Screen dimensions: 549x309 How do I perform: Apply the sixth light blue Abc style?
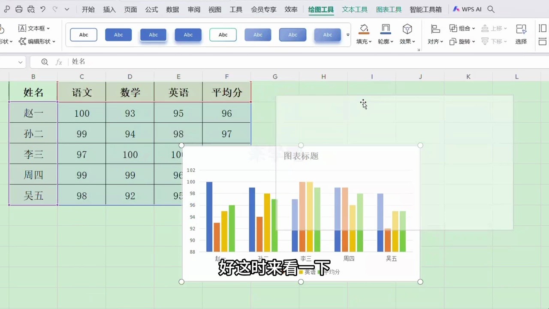258,35
